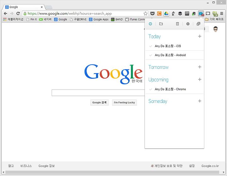Open the 광고 footer link
The width and height of the screenshot is (227, 176).
pos(11,166)
